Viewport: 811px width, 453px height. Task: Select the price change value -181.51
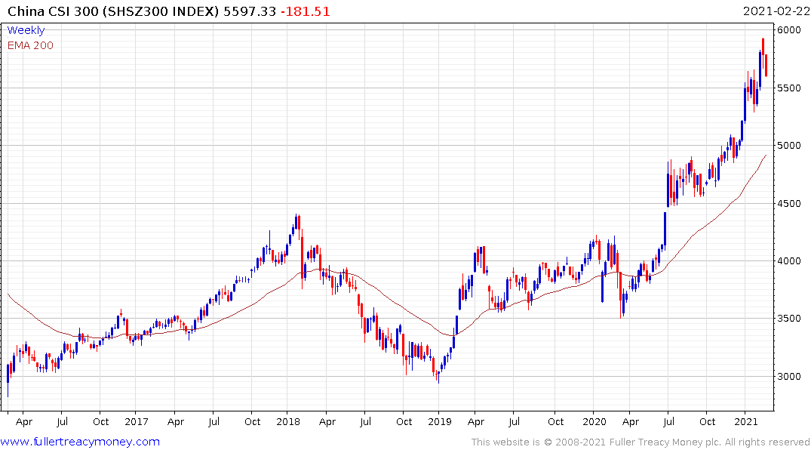(x=305, y=11)
